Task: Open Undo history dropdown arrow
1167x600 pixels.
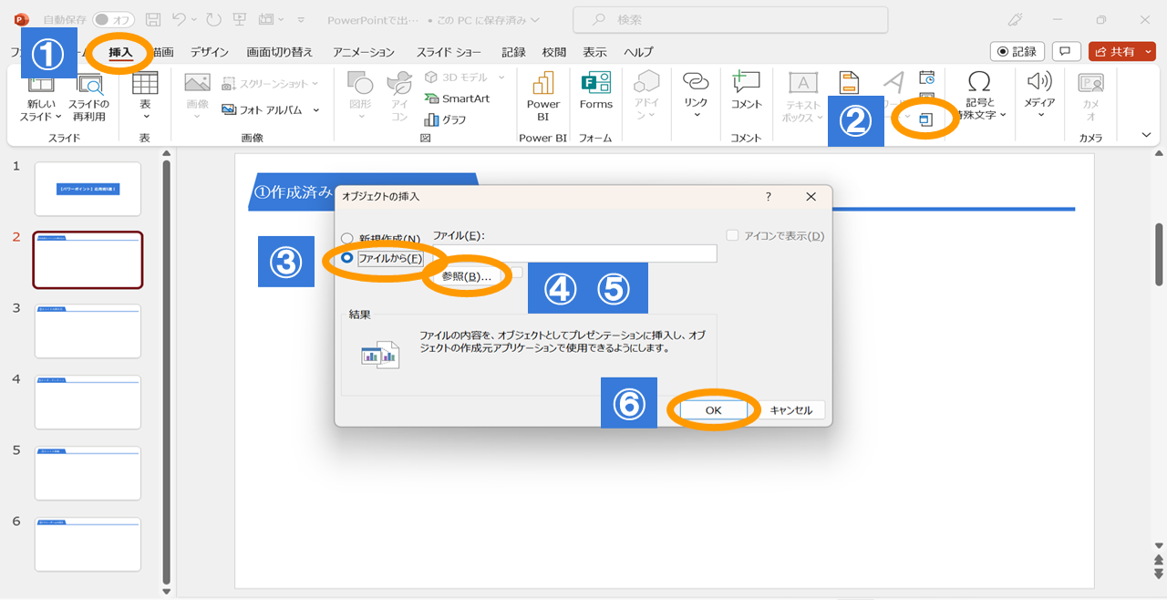Action: (x=195, y=19)
